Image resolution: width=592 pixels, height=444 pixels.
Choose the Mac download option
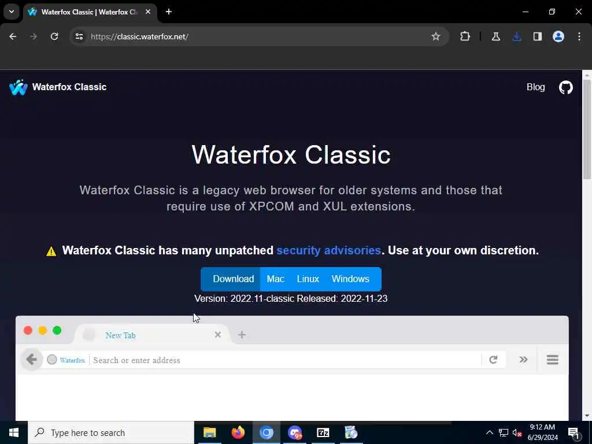pyautogui.click(x=276, y=279)
